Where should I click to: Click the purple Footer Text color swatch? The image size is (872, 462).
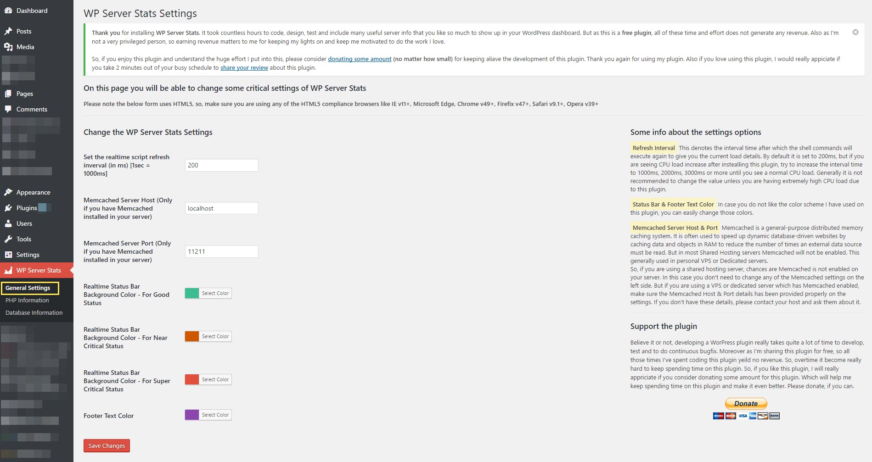192,415
